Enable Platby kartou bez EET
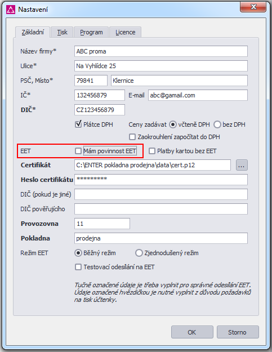 coord(152,151)
